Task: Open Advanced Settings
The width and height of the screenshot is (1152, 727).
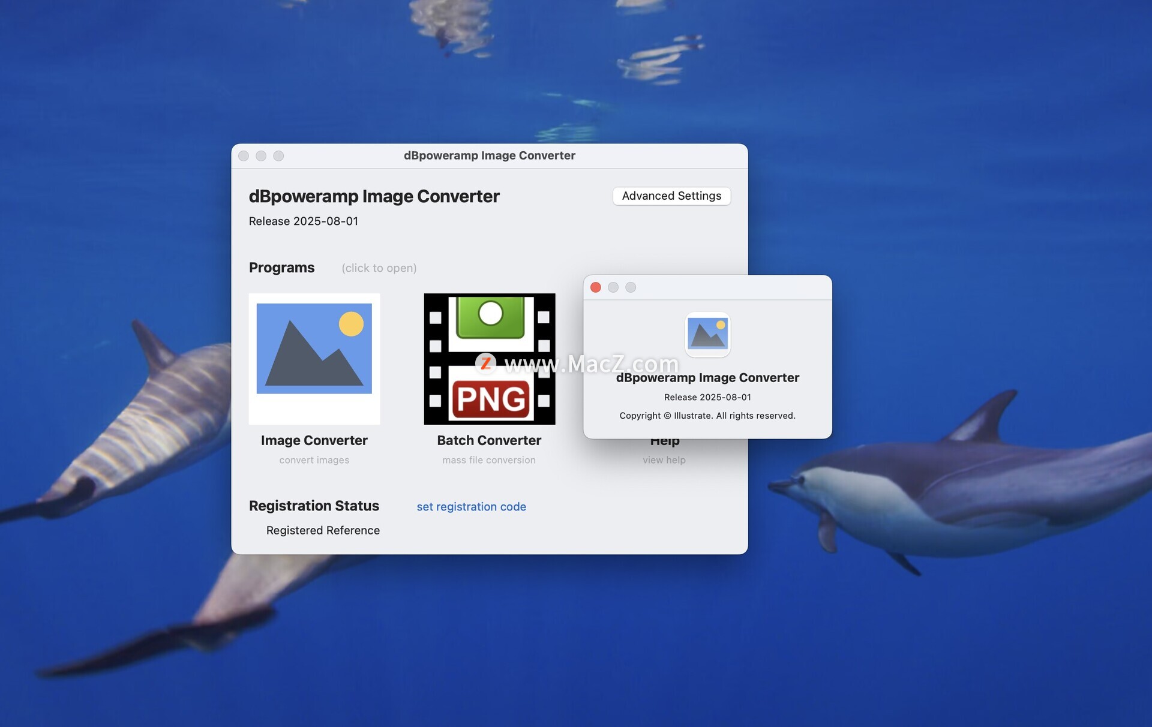Action: [x=671, y=196]
